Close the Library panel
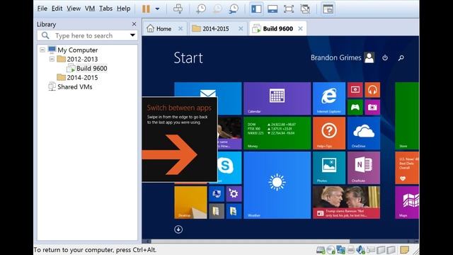This screenshot has height=255, width=453. 134,24
